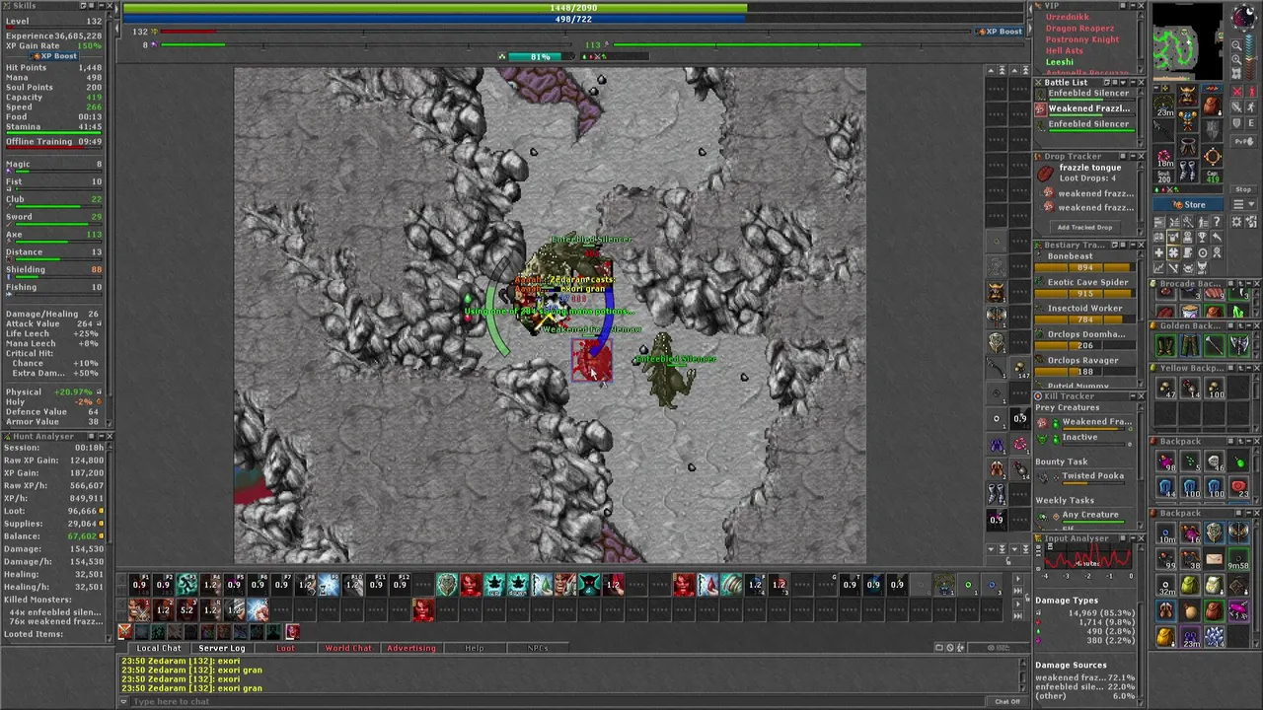
Task: Click the helmet equipment slot
Action: (1188, 95)
